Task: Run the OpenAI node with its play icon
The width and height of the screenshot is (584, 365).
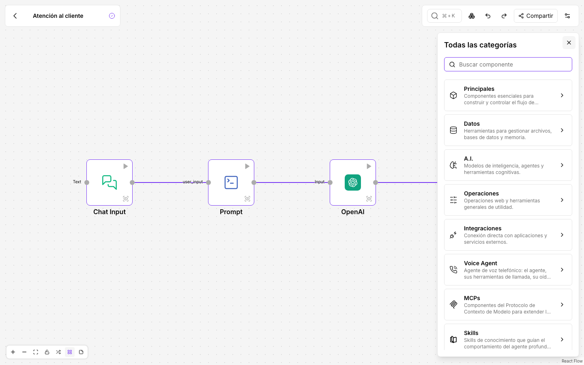Action: (x=369, y=166)
